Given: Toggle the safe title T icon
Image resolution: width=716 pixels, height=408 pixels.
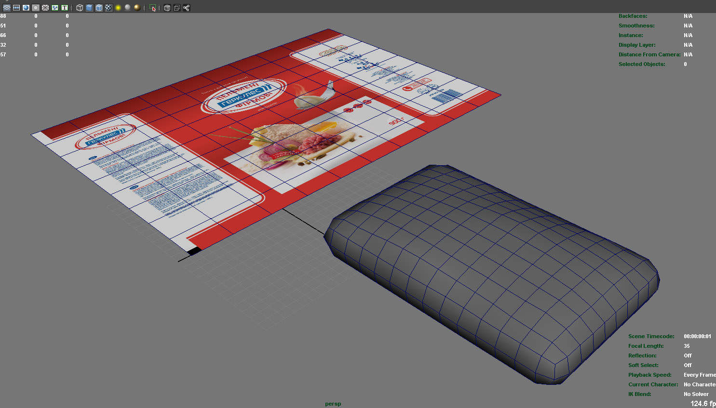Looking at the screenshot, I should click(x=65, y=8).
